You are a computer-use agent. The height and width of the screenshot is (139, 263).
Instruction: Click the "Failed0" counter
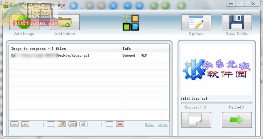236,107
